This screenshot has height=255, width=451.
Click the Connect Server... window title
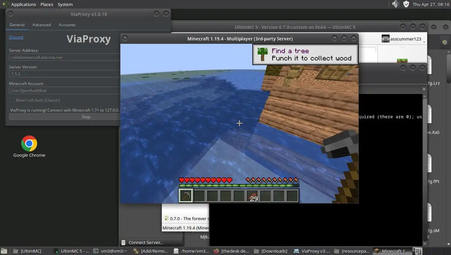[146, 242]
